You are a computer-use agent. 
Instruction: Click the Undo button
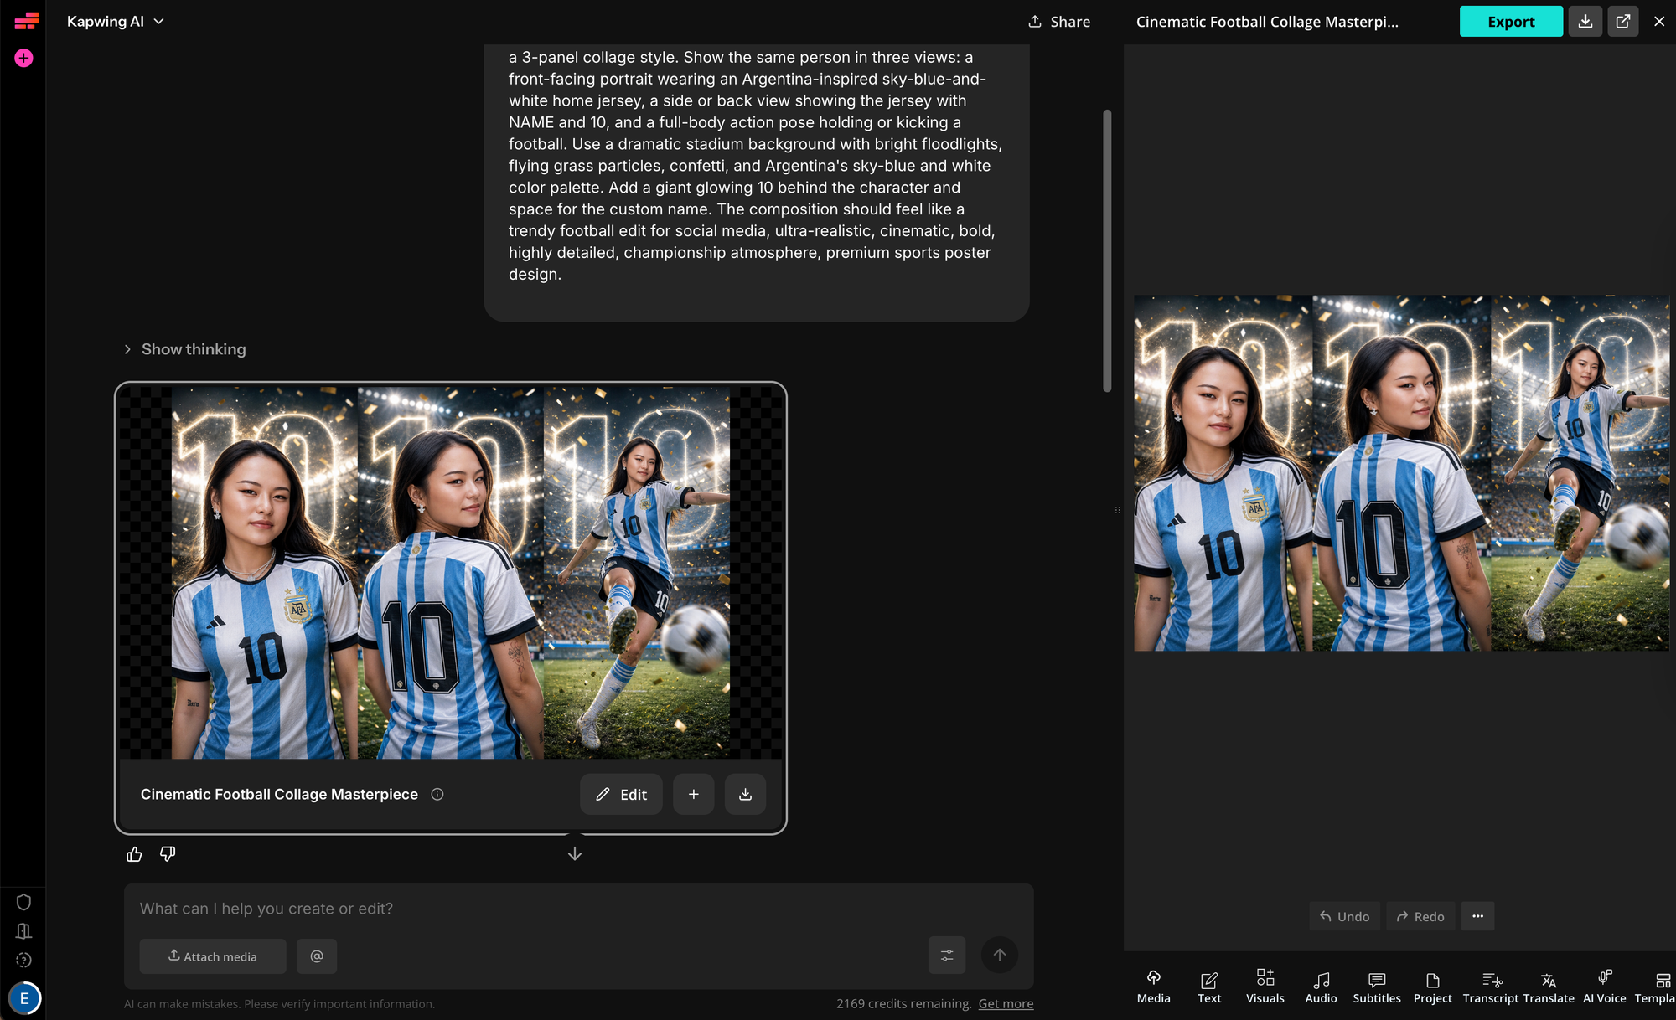(1345, 916)
